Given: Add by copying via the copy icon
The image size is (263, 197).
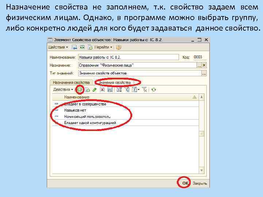Looking at the screenshot, I should coord(87,90).
